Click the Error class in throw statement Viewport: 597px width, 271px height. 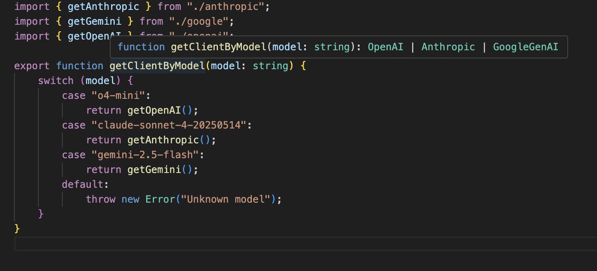click(x=160, y=199)
